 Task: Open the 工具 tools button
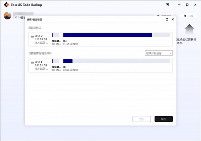[x=188, y=16]
